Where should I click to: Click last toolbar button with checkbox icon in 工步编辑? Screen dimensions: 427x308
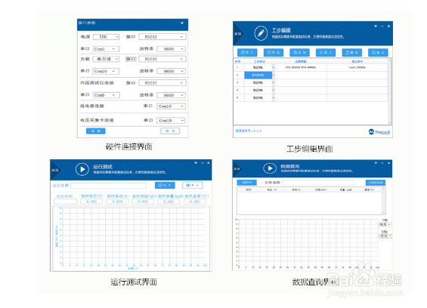pyautogui.click(x=378, y=53)
